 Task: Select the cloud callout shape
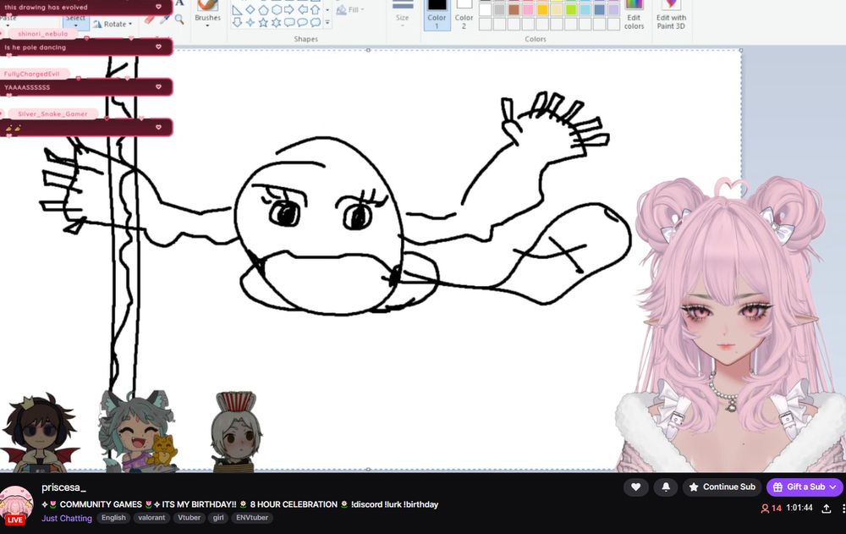tap(316, 22)
